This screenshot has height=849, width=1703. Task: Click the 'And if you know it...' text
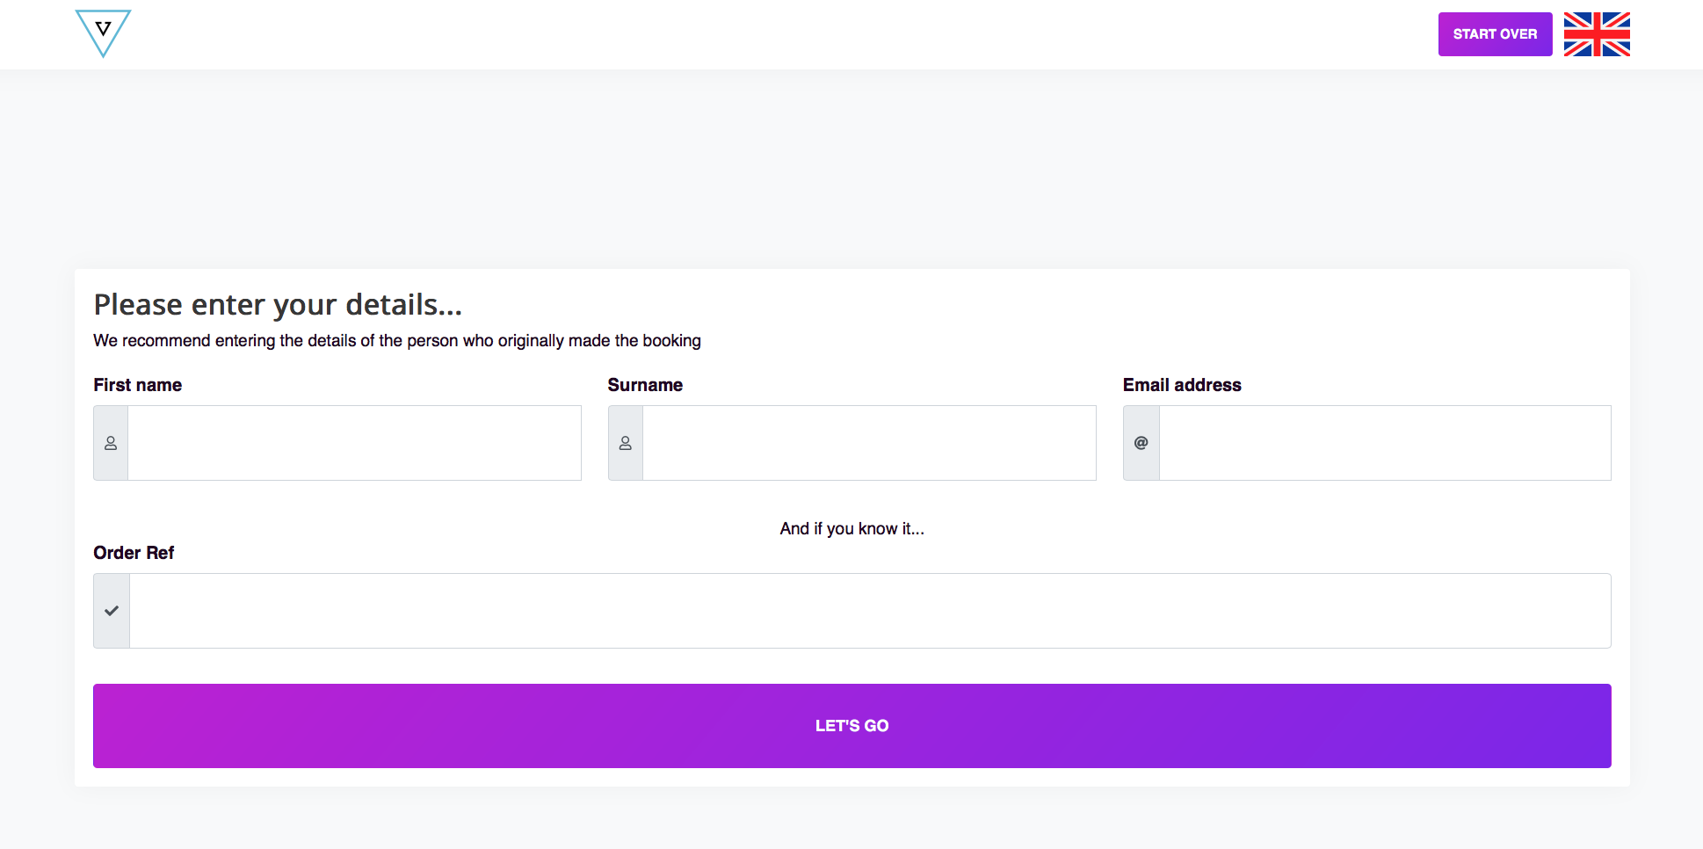pos(851,528)
